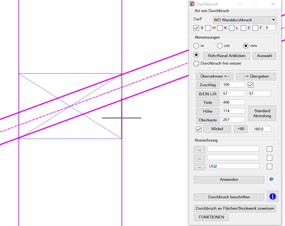This screenshot has height=226, width=285.
Task: Click the B/DN L/R button
Action: [207, 94]
